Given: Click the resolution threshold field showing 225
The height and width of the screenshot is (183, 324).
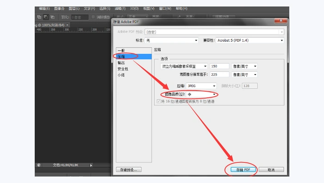Looking at the screenshot, I should [x=219, y=75].
